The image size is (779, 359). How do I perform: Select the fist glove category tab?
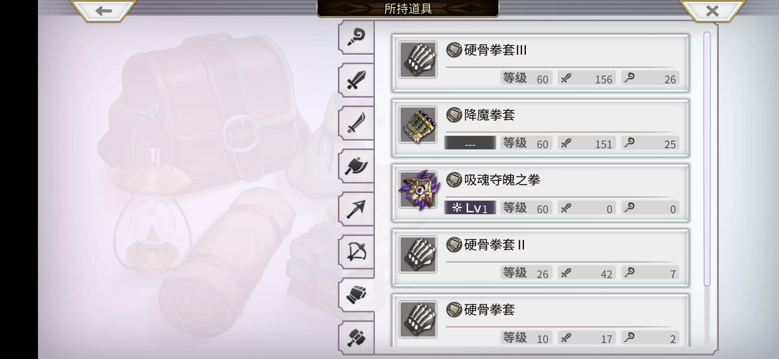(356, 295)
